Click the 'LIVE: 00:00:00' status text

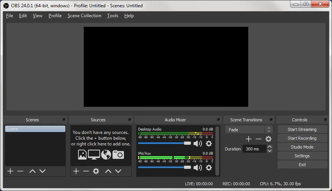pyautogui.click(x=199, y=184)
